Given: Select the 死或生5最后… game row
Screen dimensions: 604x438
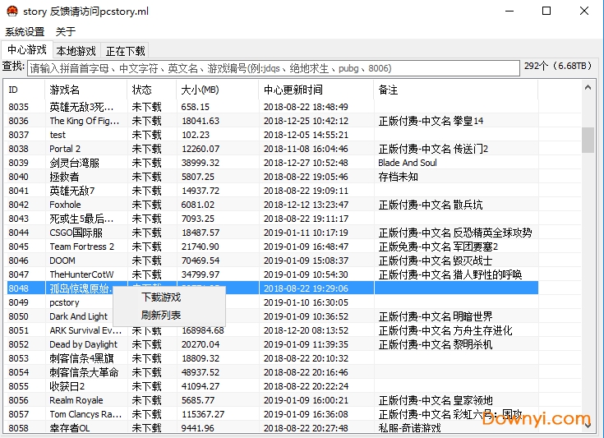Looking at the screenshot, I should pos(272,219).
